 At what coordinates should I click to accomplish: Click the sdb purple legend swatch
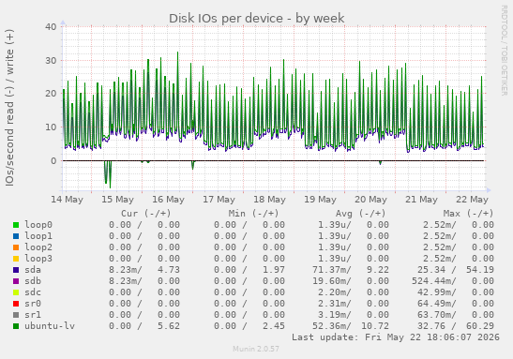tap(16, 281)
